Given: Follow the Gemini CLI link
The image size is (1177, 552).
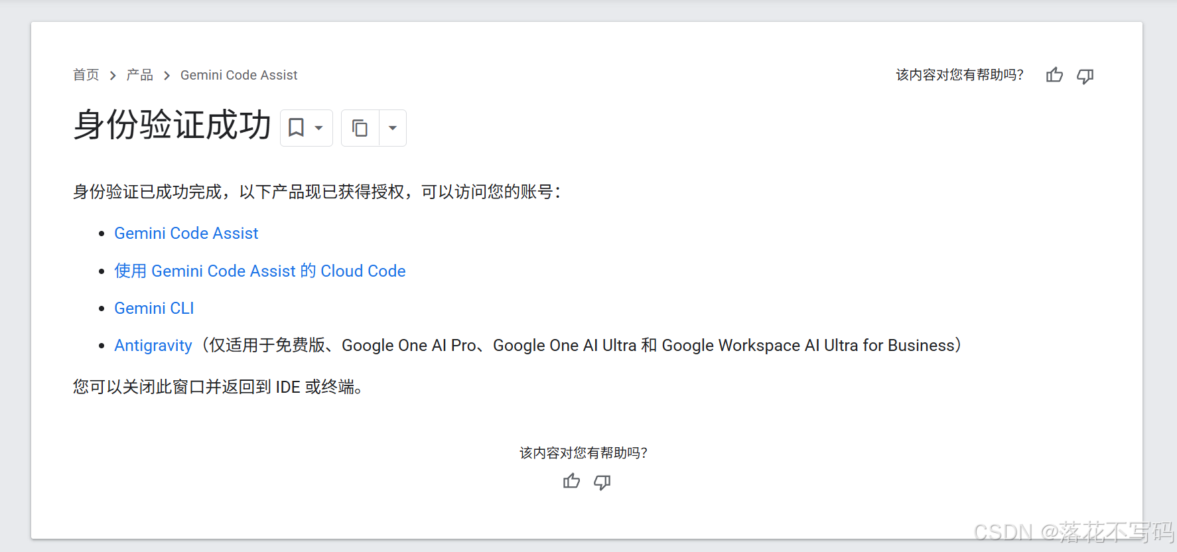Looking at the screenshot, I should [x=154, y=309].
